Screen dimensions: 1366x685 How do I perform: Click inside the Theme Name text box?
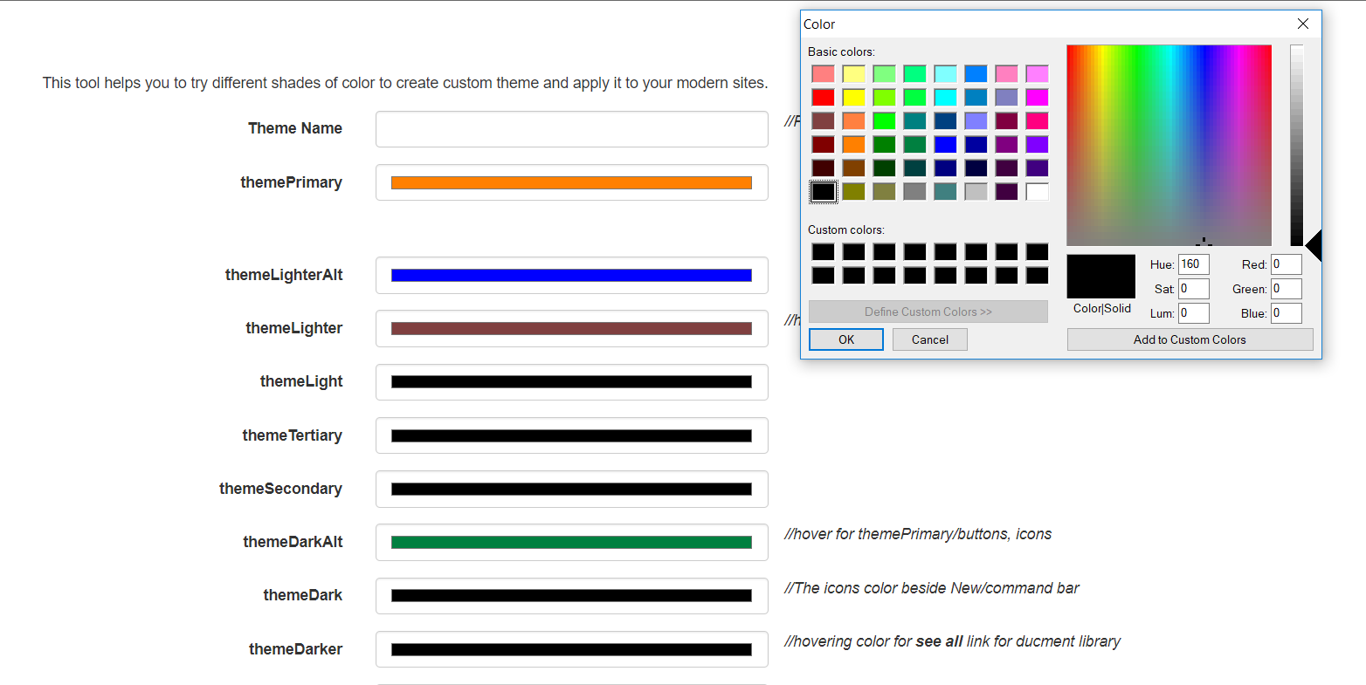coord(571,128)
